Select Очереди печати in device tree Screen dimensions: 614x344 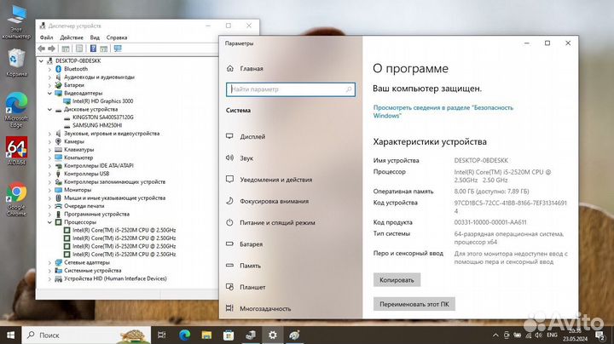tap(84, 206)
